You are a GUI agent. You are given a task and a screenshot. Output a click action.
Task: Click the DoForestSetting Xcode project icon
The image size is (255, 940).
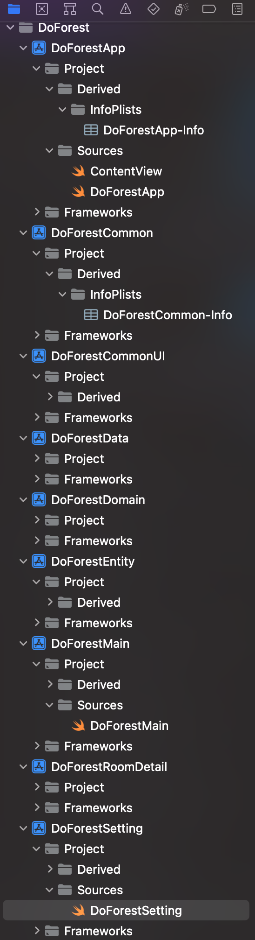click(x=39, y=828)
